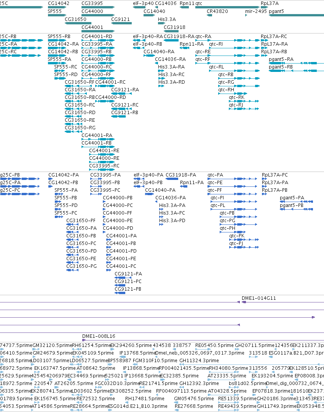Click EST FGM310F10.5prime
324x412 pixels.
pyautogui.click(x=155, y=361)
